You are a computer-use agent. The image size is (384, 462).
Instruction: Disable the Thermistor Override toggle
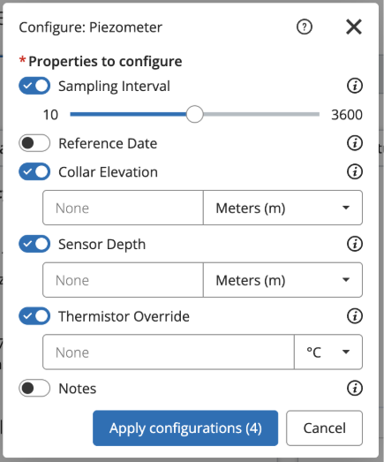[34, 316]
